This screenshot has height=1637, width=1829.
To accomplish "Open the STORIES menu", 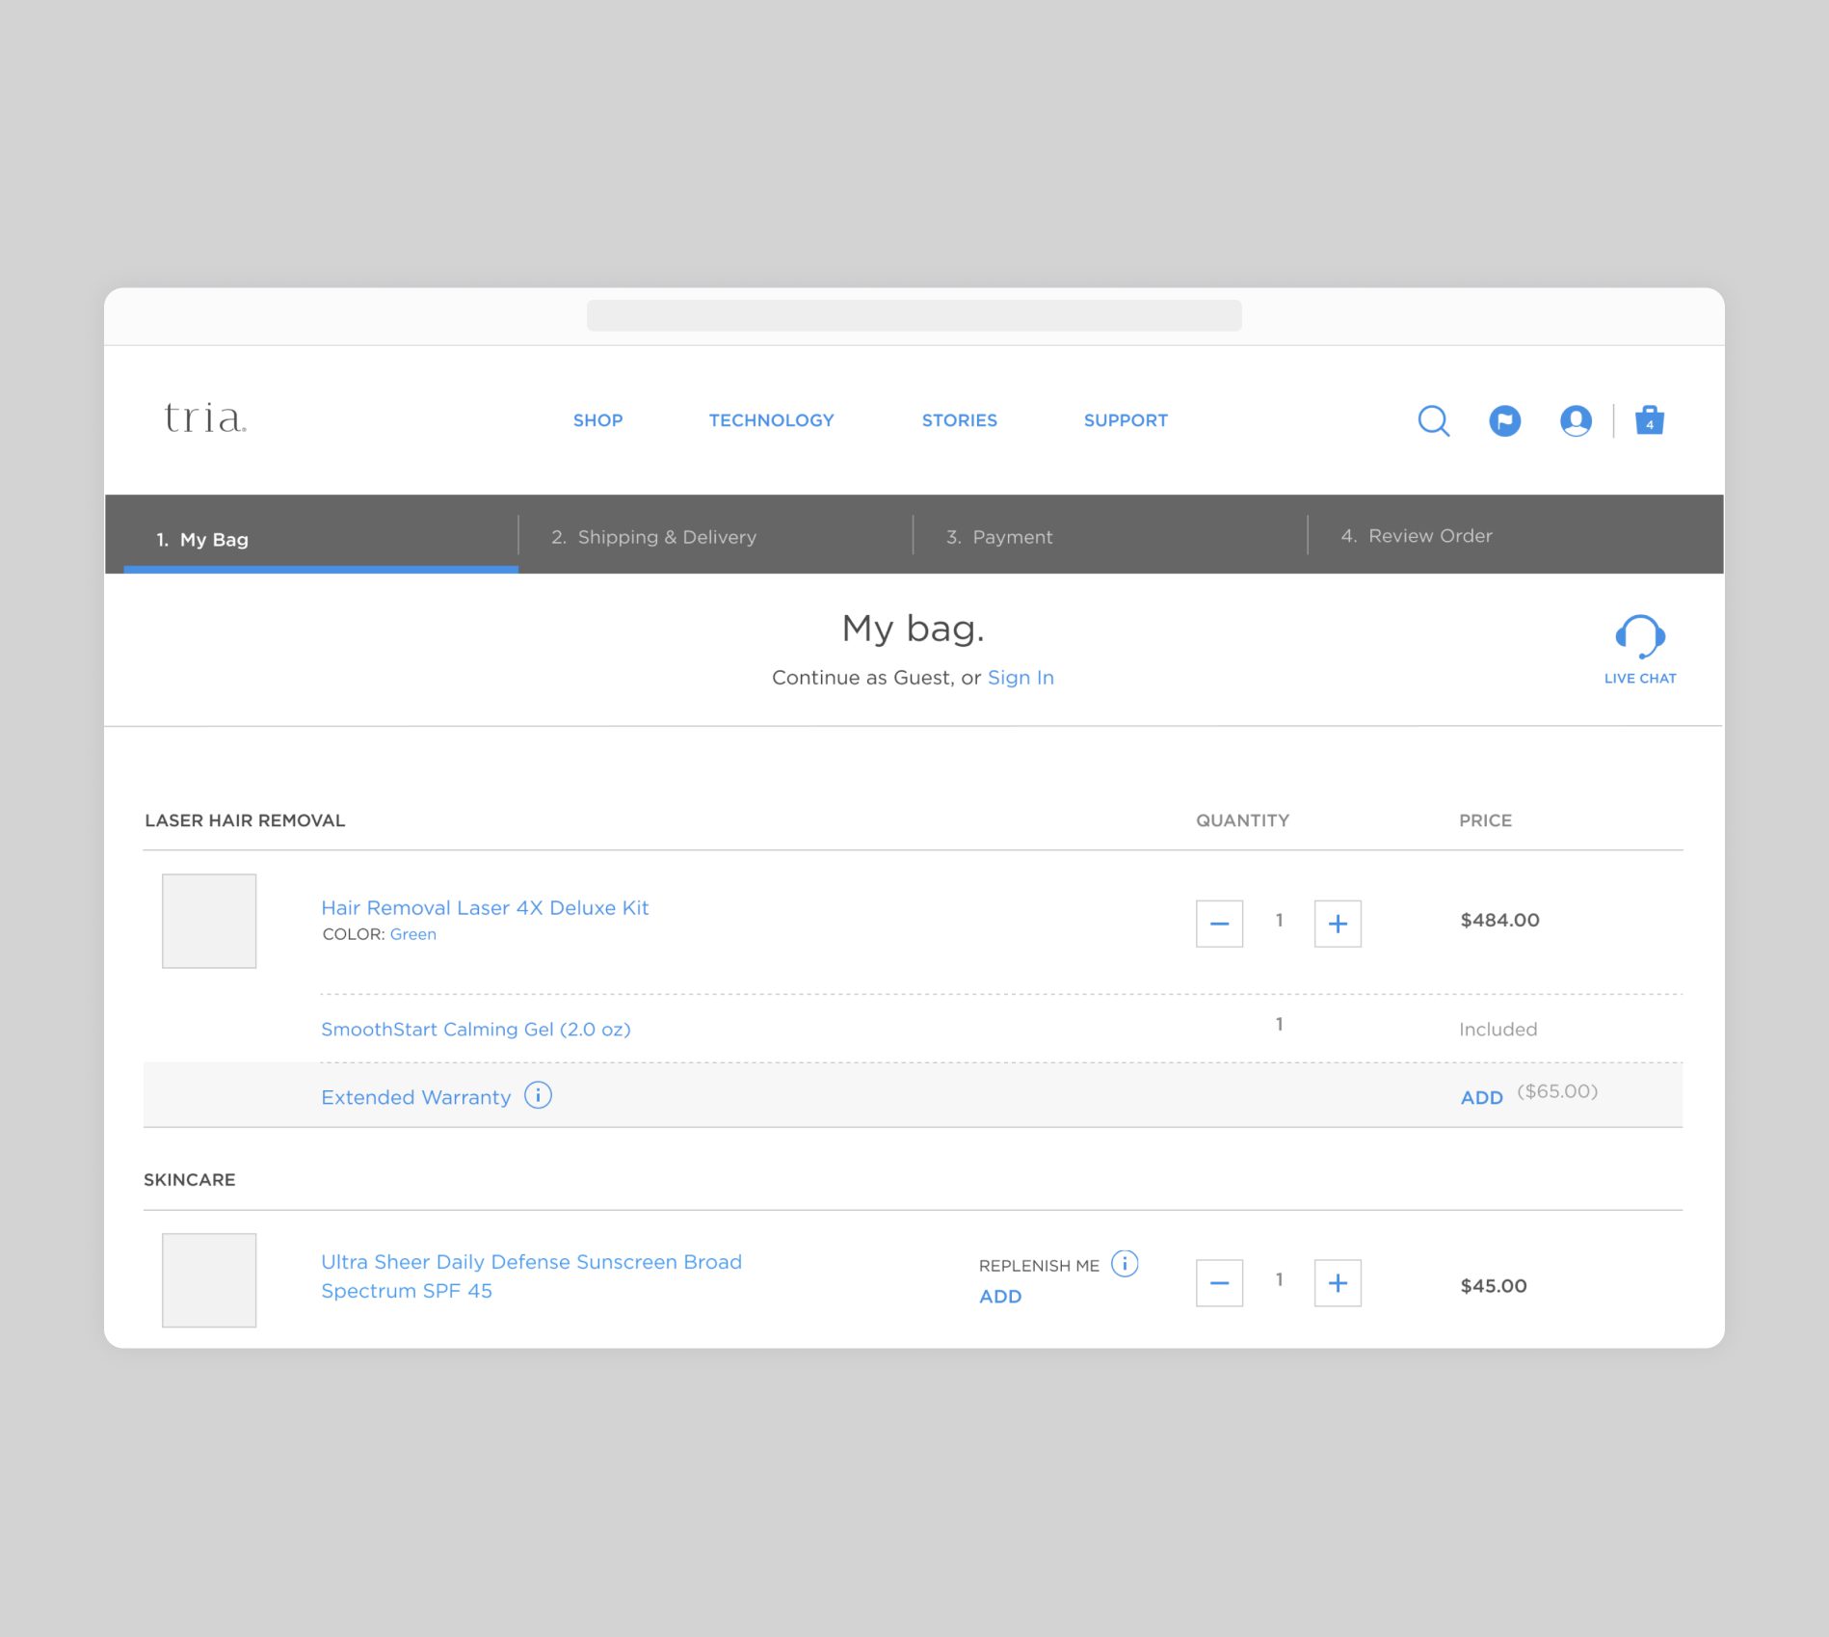I will [x=960, y=420].
